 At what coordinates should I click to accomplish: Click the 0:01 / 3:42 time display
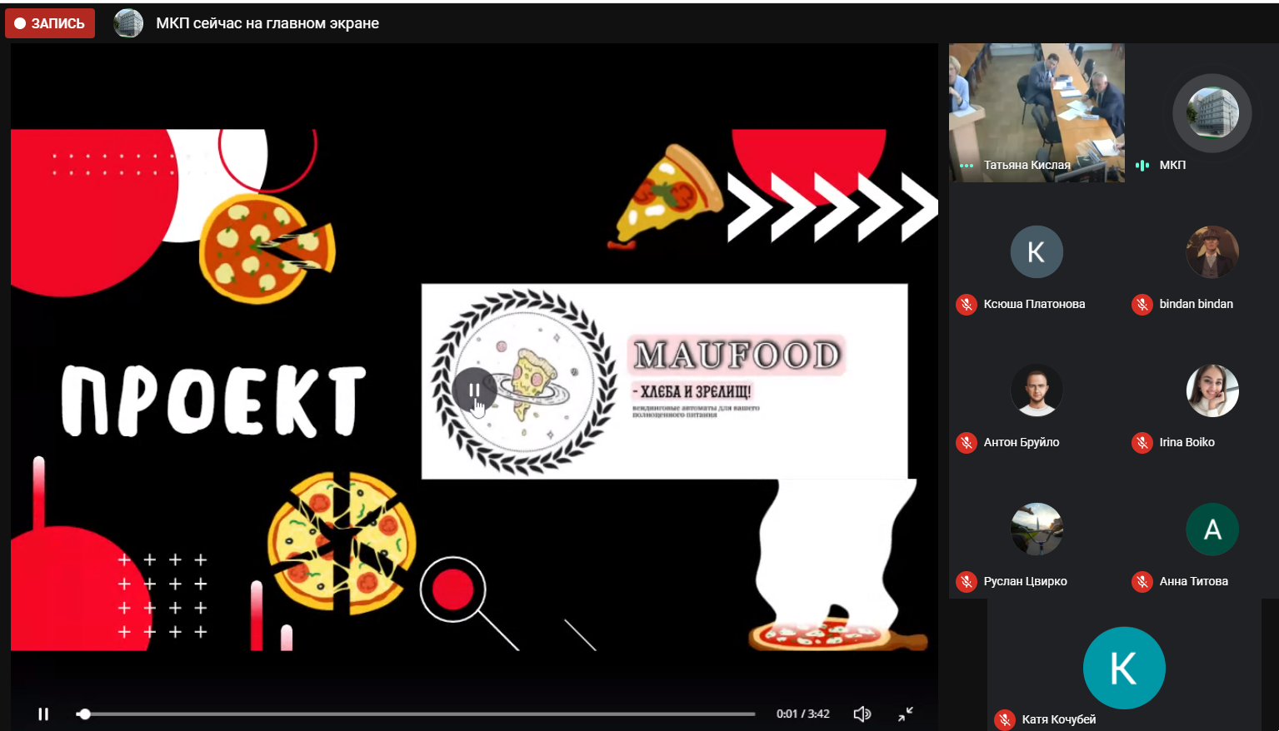click(x=802, y=714)
